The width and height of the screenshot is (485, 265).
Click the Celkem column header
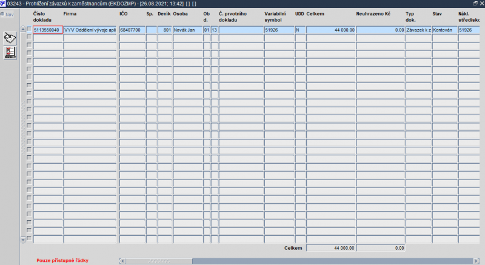[315, 13]
